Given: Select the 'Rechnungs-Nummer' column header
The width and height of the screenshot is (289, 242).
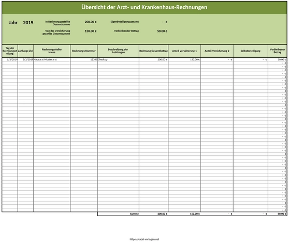Looking at the screenshot, I should [84, 51].
